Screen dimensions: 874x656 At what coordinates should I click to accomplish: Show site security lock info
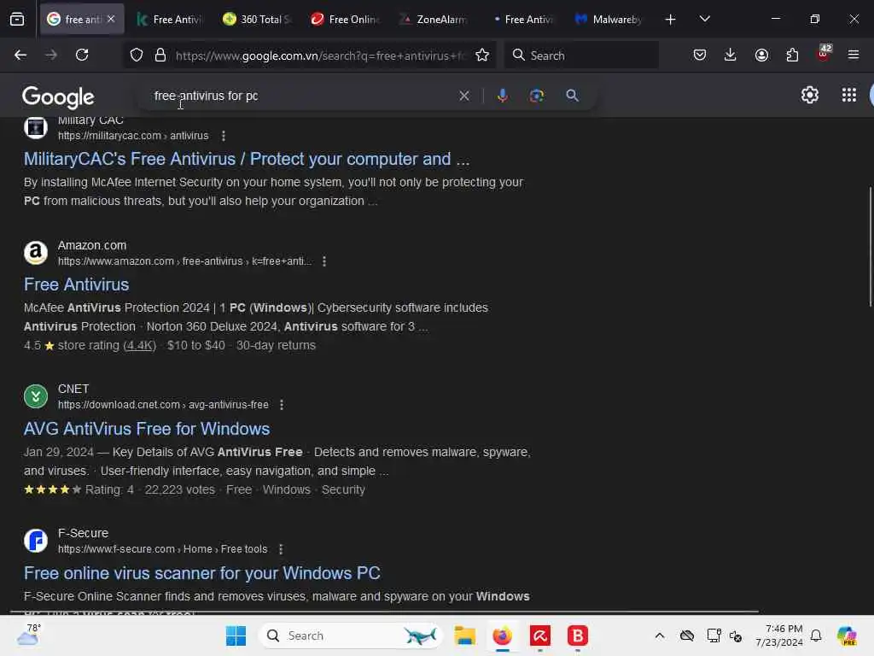pos(160,55)
